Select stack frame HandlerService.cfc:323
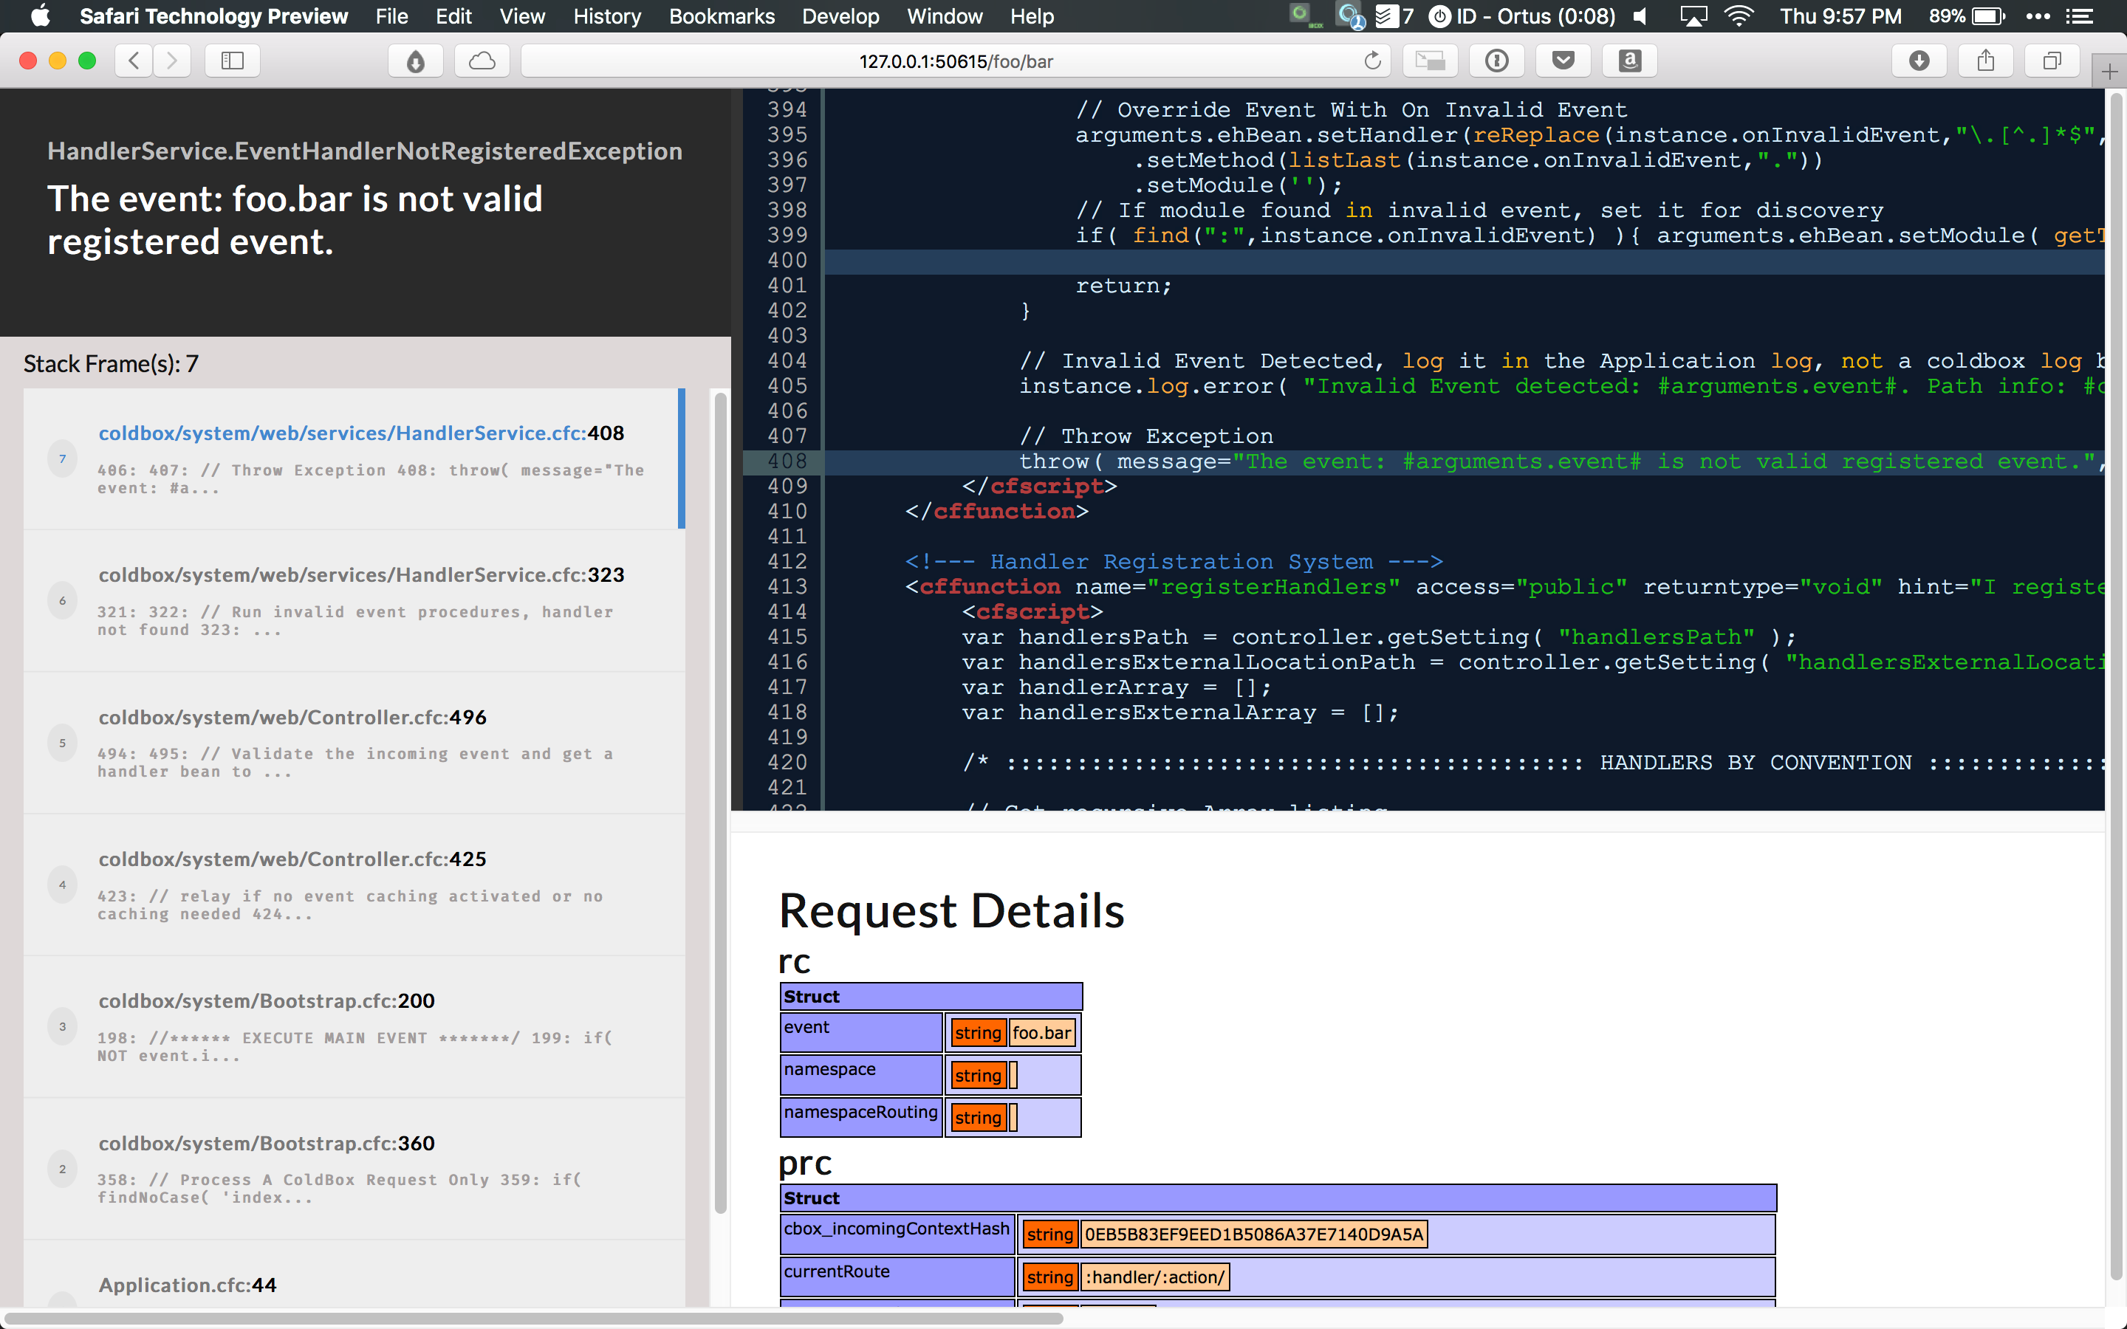Image resolution: width=2127 pixels, height=1329 pixels. 361,575
